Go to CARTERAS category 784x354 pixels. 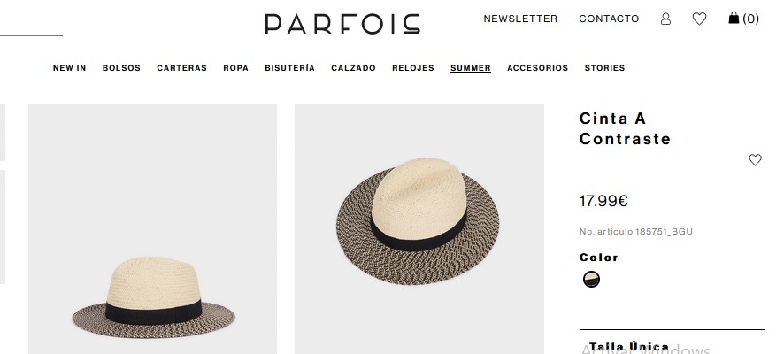coord(182,68)
